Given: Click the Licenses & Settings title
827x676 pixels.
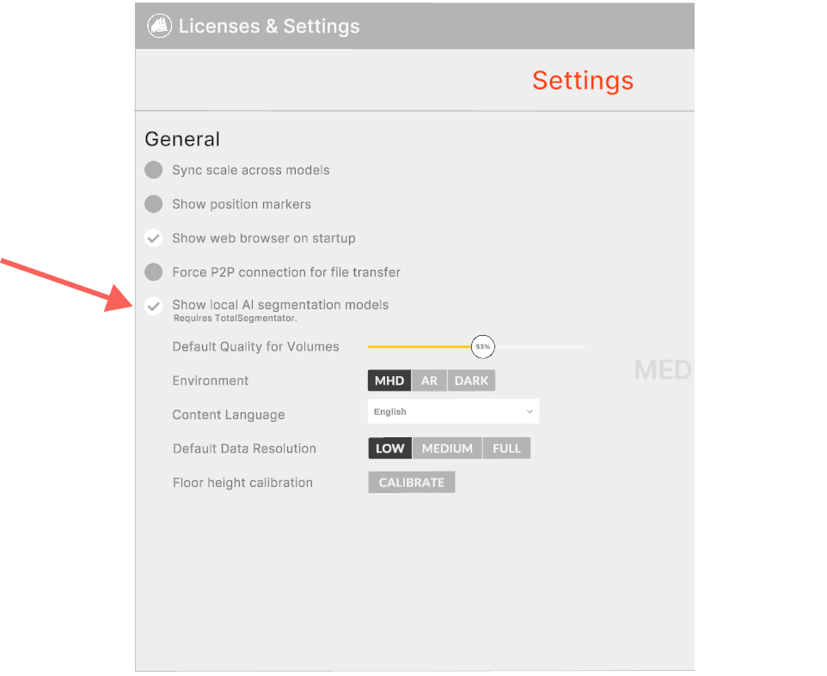Looking at the screenshot, I should pyautogui.click(x=269, y=27).
